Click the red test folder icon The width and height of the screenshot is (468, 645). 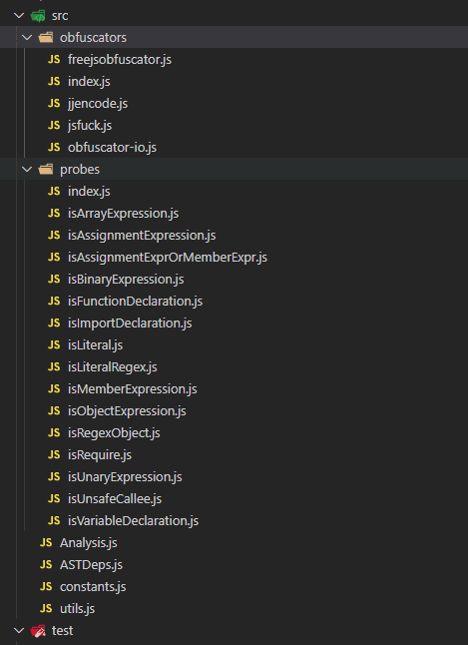point(38,630)
